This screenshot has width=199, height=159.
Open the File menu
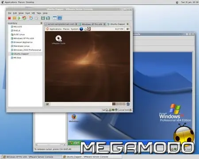(x=9, y=13)
